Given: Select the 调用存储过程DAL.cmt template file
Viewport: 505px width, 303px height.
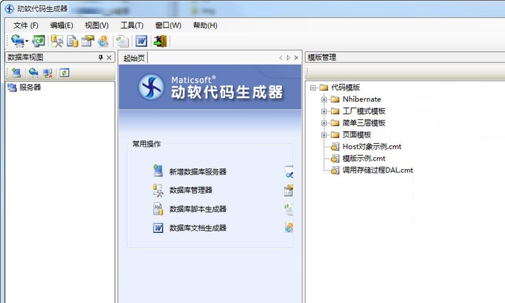Looking at the screenshot, I should pos(378,170).
